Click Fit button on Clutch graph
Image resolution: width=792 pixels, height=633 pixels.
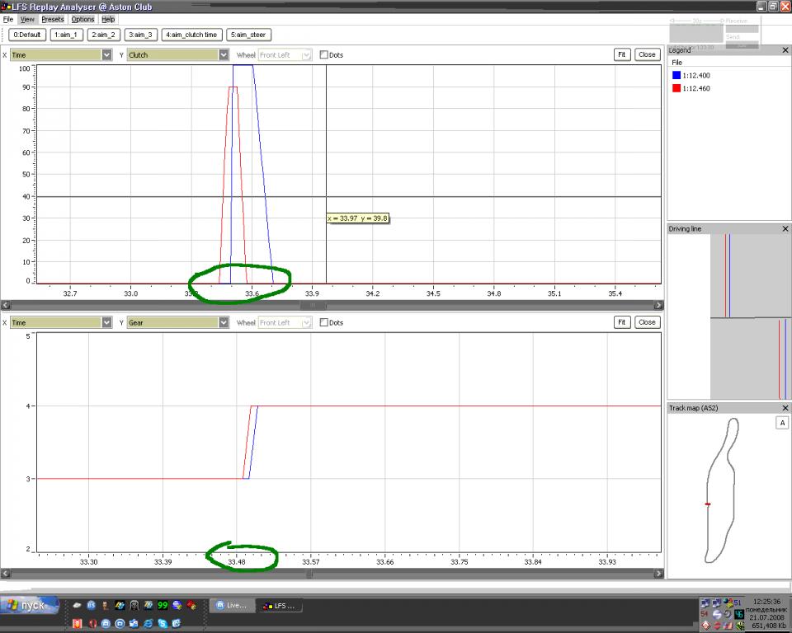click(x=622, y=54)
